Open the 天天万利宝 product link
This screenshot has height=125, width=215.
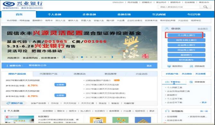point(70,103)
